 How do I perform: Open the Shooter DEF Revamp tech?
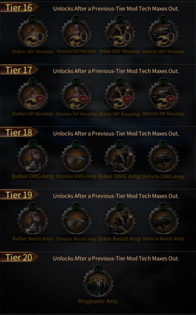click(x=76, y=33)
